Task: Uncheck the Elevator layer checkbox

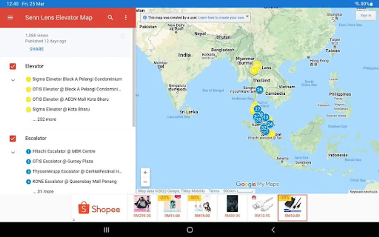Action: (13, 66)
